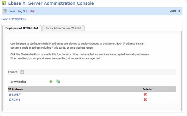Click the Ebase logo icon in the title
Viewport: 187px width, 116px height.
tap(4, 4)
